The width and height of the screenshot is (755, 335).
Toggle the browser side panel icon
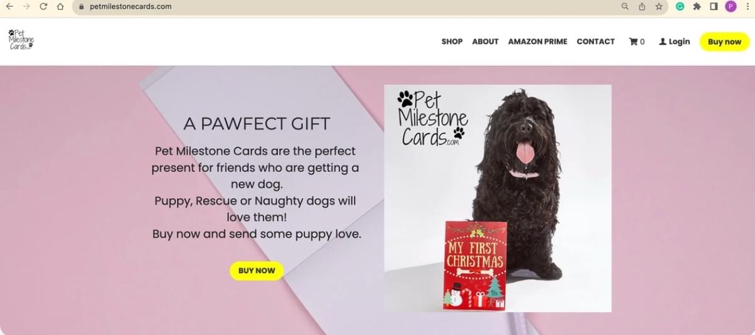pyautogui.click(x=713, y=6)
